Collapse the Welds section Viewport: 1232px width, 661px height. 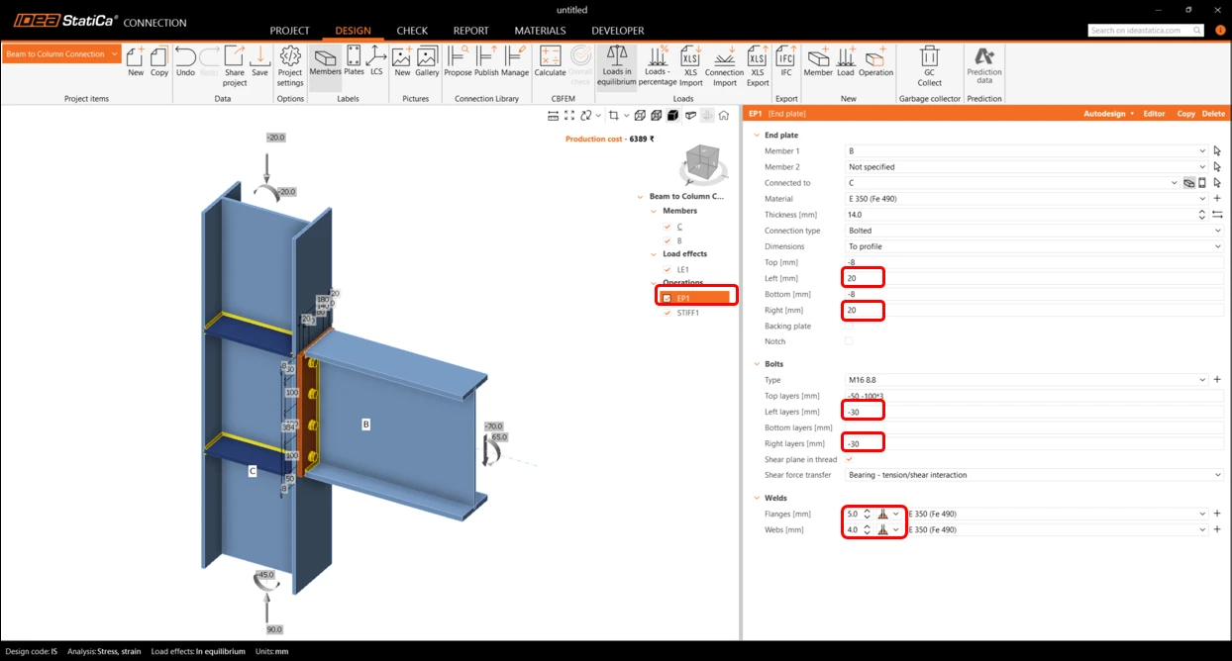(x=758, y=498)
